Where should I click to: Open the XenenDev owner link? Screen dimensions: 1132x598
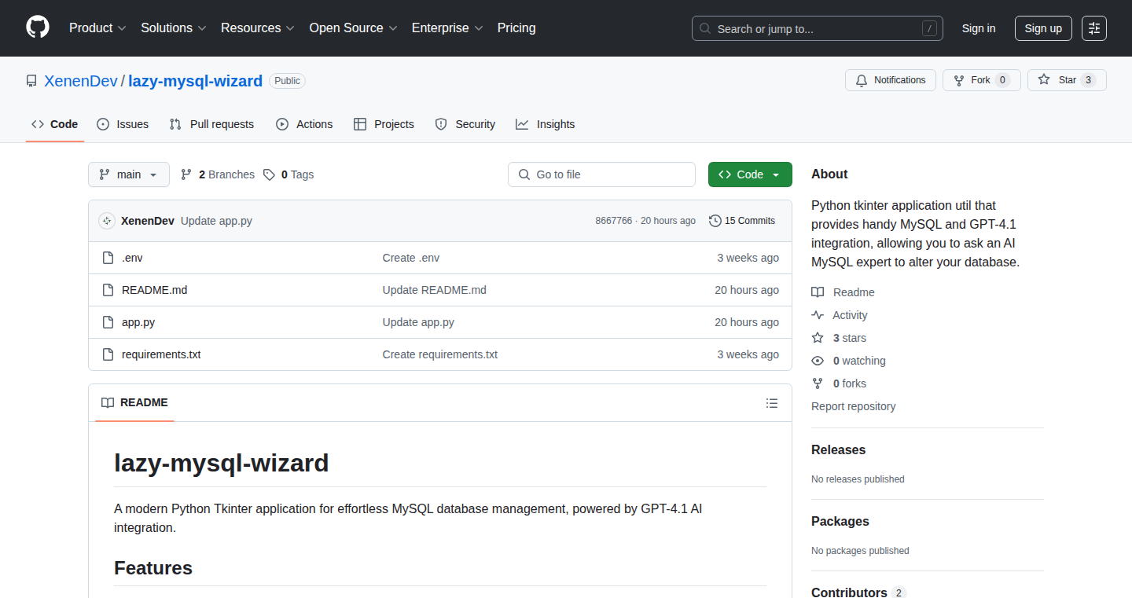coord(81,81)
